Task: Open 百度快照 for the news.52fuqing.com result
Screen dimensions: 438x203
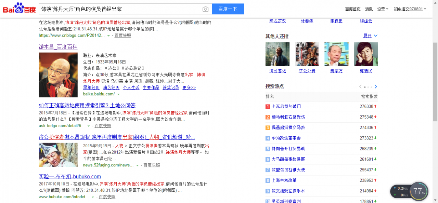Action: click(152, 165)
